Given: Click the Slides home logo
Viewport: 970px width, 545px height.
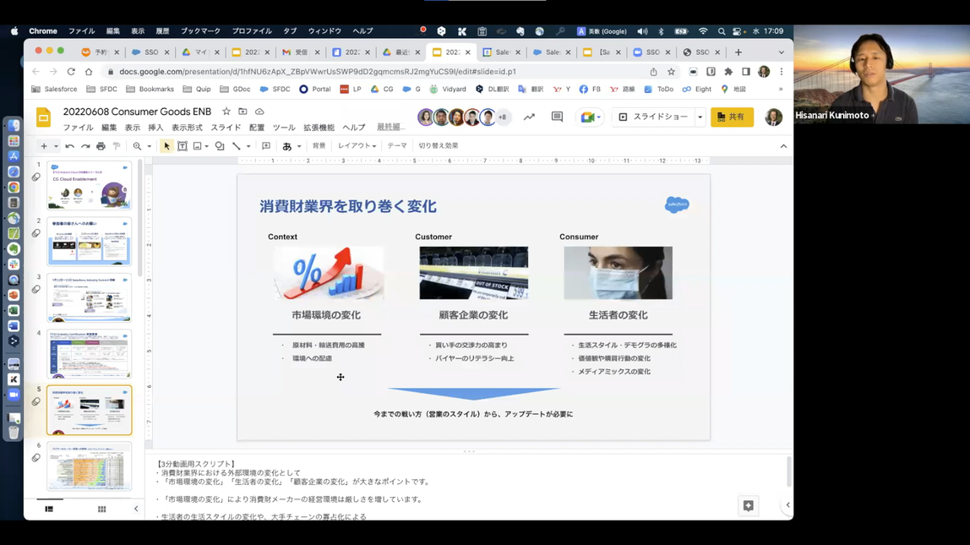Looking at the screenshot, I should (43, 117).
